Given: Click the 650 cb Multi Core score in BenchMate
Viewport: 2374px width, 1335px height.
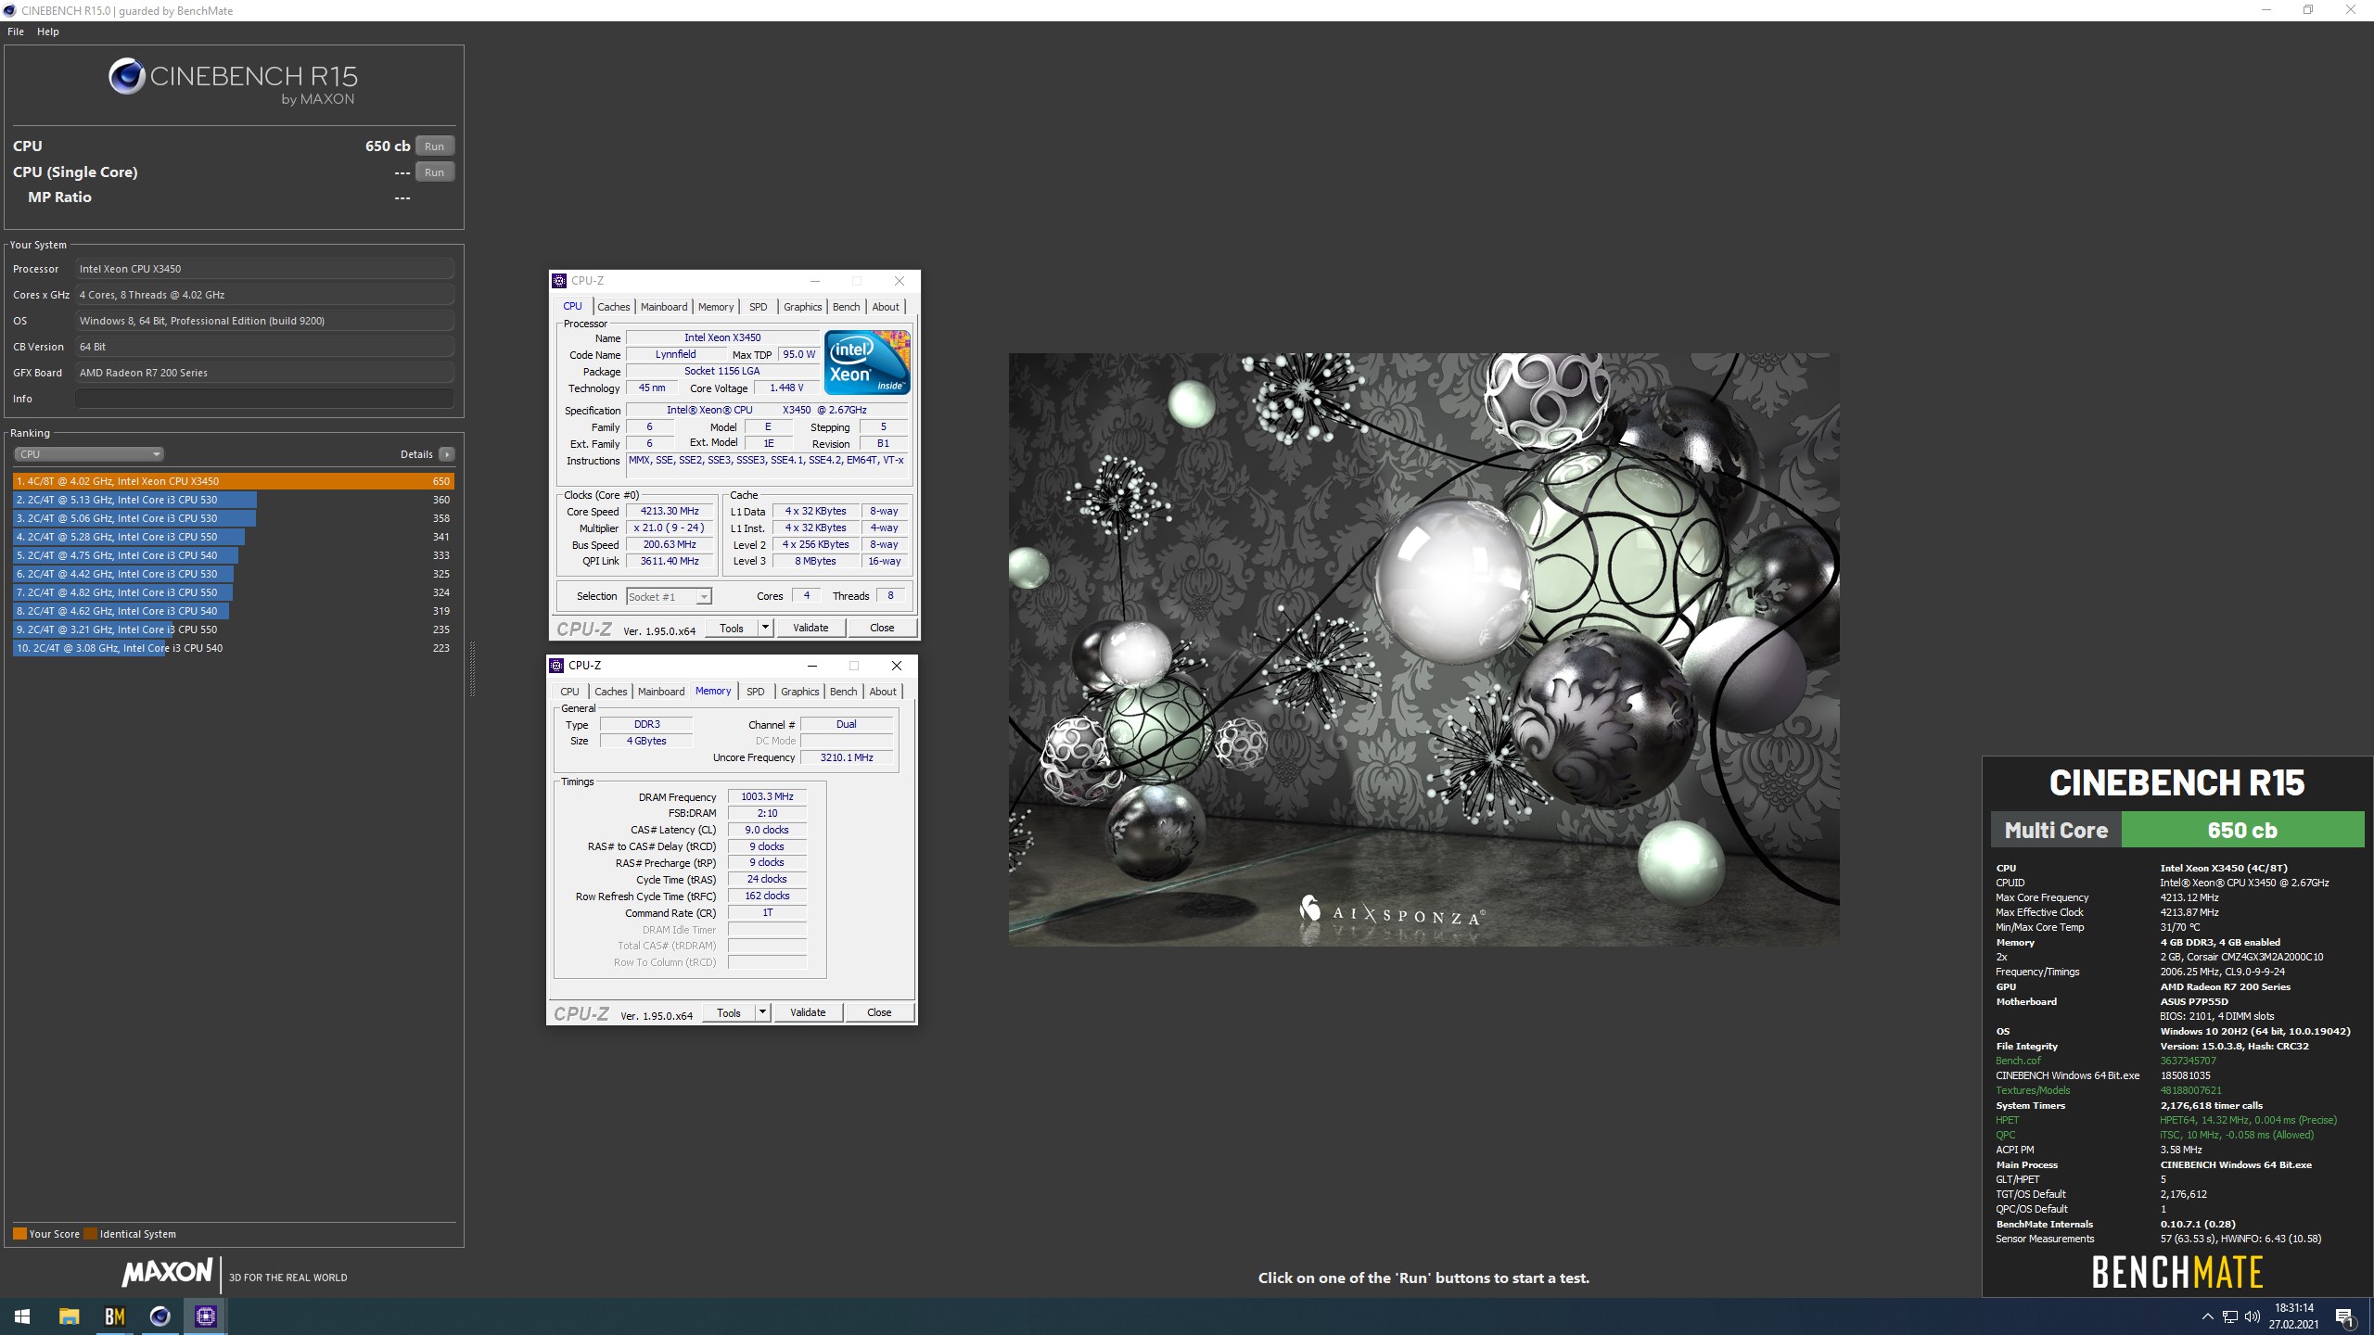Looking at the screenshot, I should (2242, 830).
